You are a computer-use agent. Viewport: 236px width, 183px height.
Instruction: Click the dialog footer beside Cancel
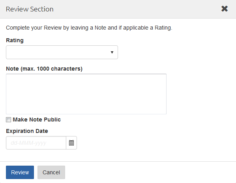point(150,172)
